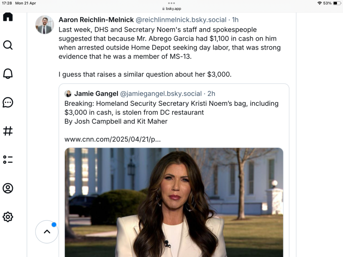Open Settings with the gear icon
This screenshot has width=343, height=257.
click(8, 217)
